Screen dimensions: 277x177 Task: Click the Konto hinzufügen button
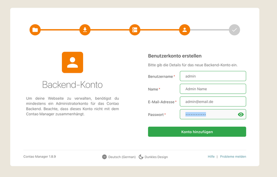197,132
